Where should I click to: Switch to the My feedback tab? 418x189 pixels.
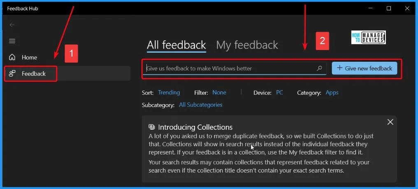247,45
